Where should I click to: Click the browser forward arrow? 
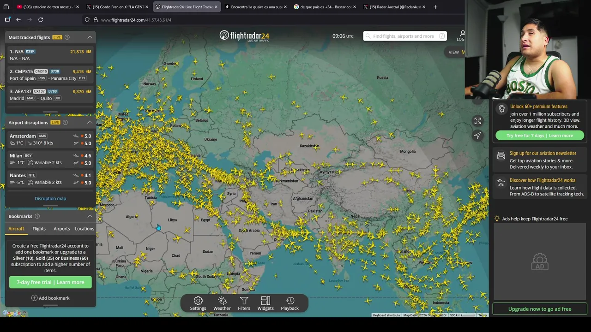(x=30, y=20)
